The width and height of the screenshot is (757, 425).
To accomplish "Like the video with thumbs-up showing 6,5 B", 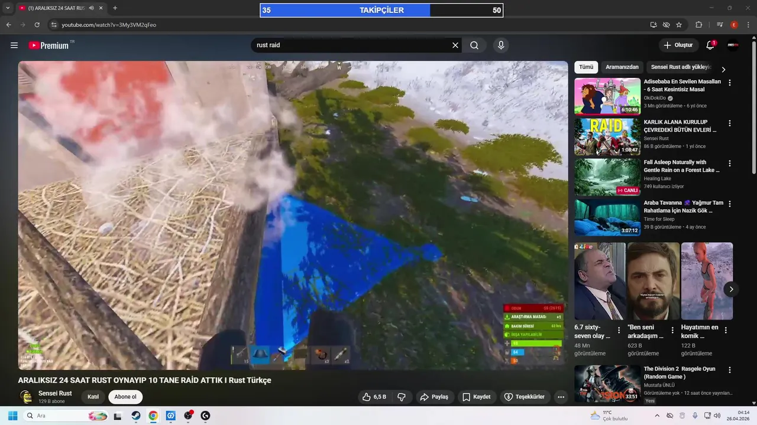I will pos(374,397).
